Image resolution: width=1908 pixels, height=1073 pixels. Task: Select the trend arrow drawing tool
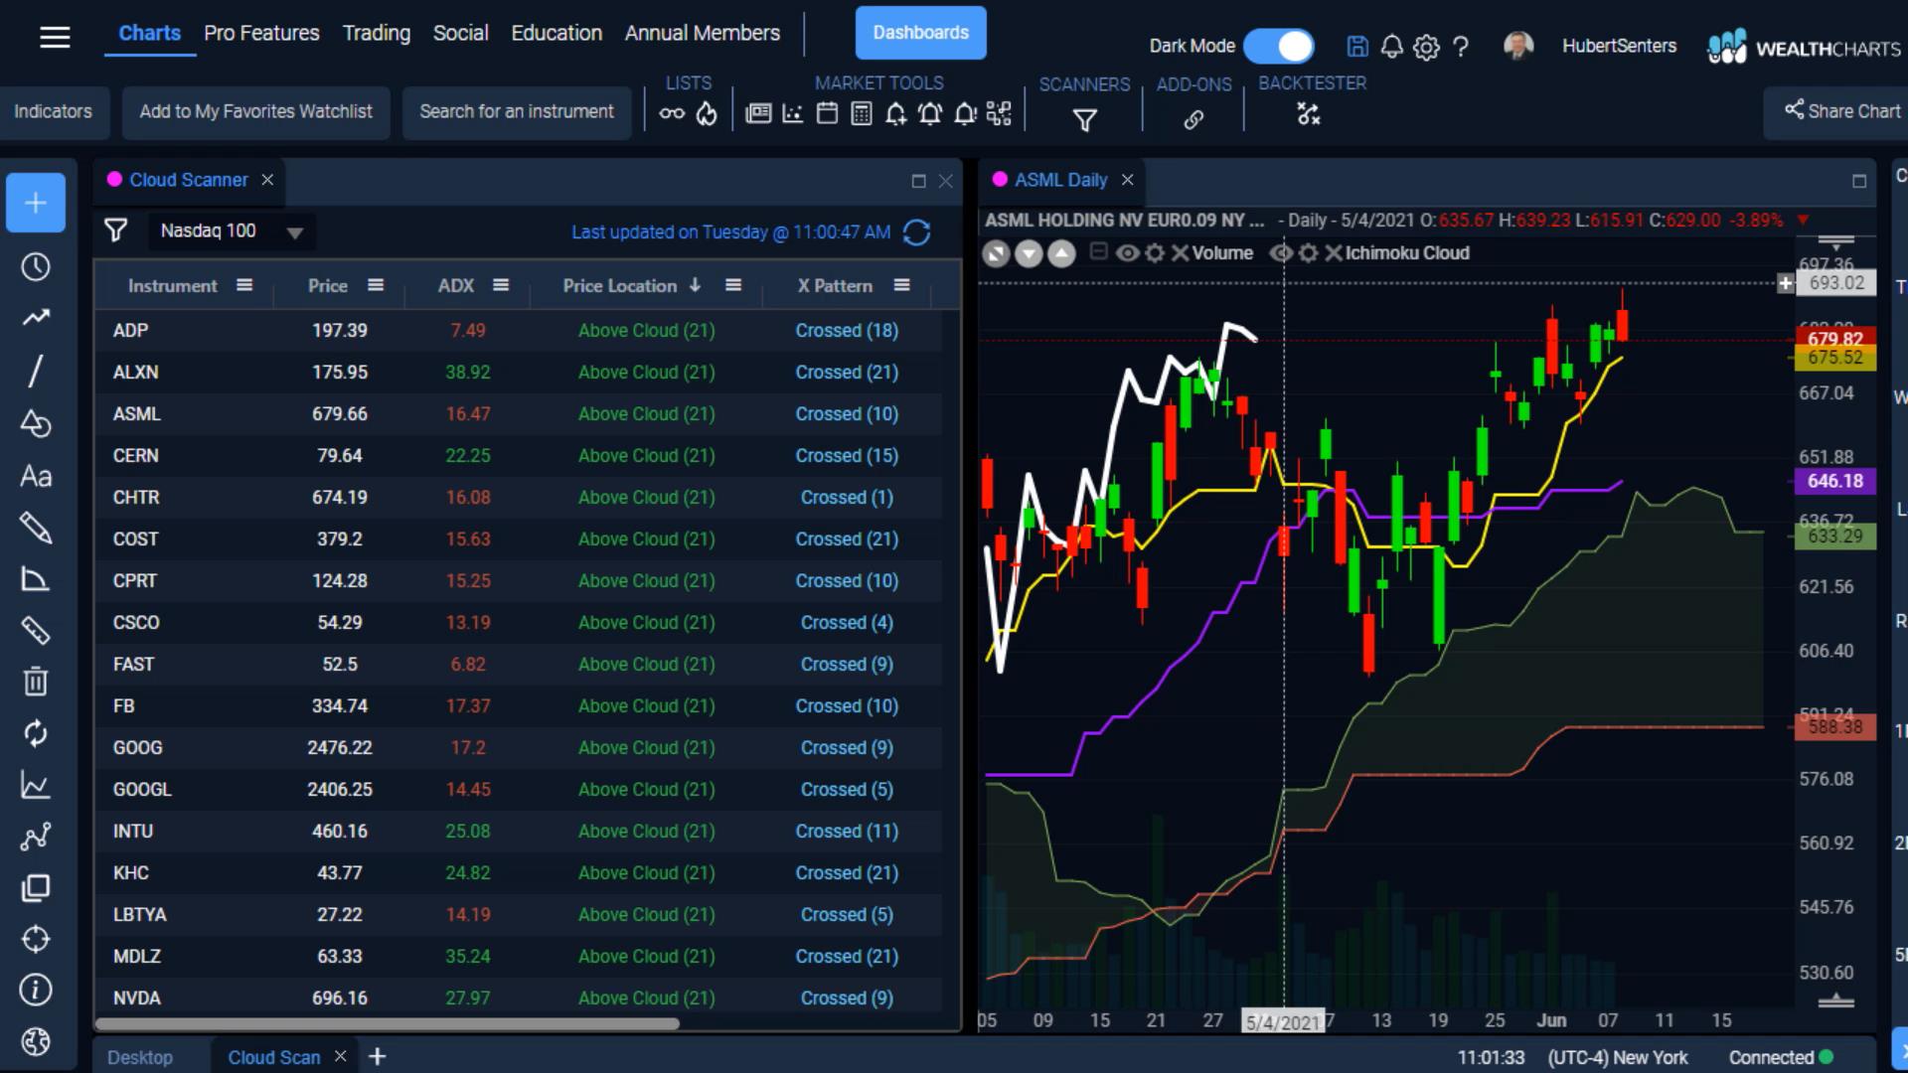pos(36,318)
